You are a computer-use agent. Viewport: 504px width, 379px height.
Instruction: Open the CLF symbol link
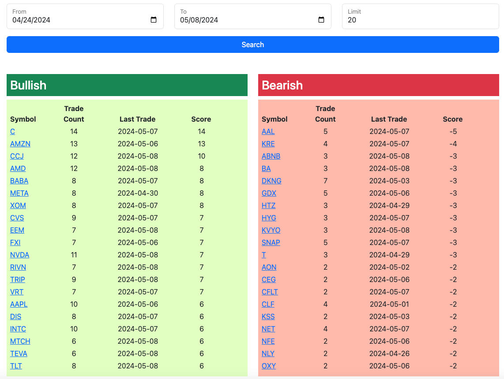tap(268, 304)
